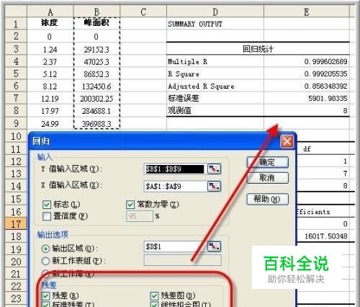This screenshot has width=360, height=307.
Task: Select column A header
Action: (50, 12)
